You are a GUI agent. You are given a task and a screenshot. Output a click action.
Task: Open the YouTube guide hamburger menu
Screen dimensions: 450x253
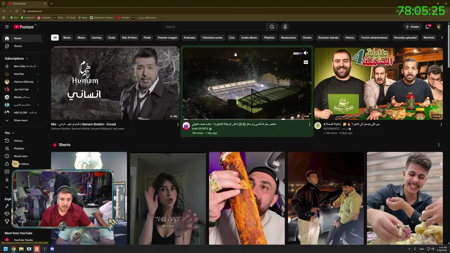point(7,27)
